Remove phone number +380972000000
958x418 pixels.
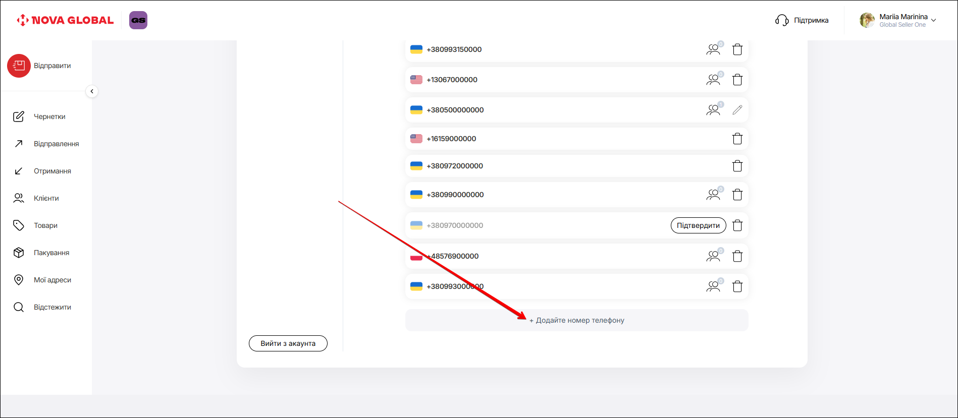pos(737,166)
